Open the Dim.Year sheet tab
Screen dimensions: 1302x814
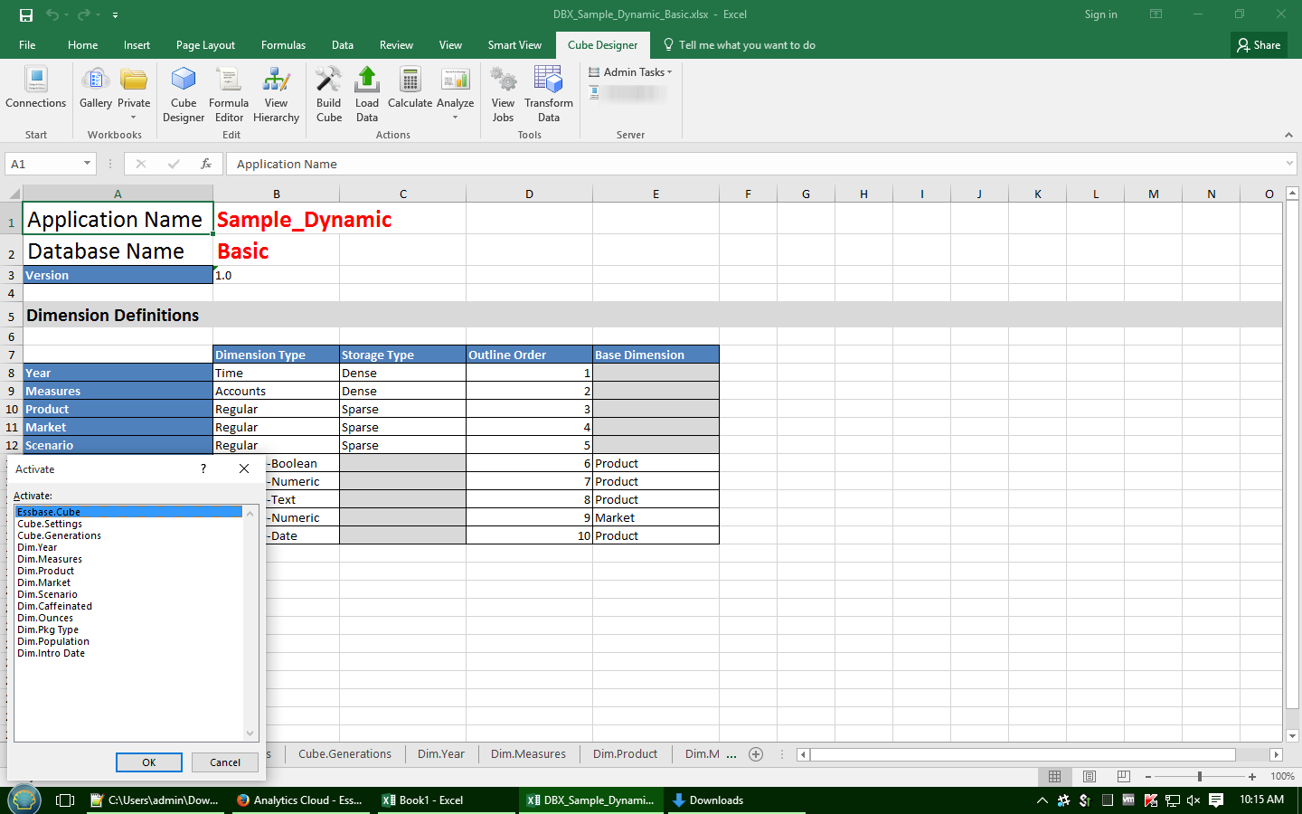(441, 754)
